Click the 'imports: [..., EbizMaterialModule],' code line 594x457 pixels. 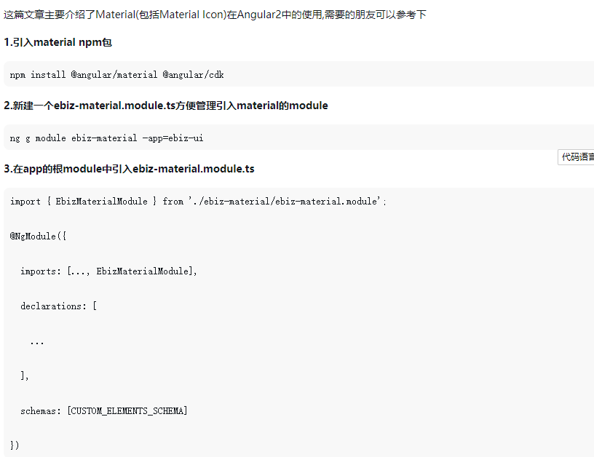108,271
